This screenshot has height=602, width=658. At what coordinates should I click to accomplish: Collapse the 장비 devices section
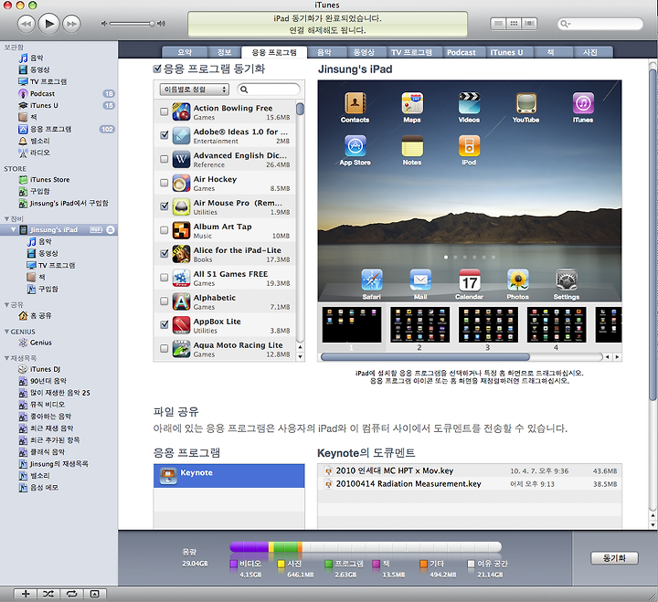tap(6, 219)
